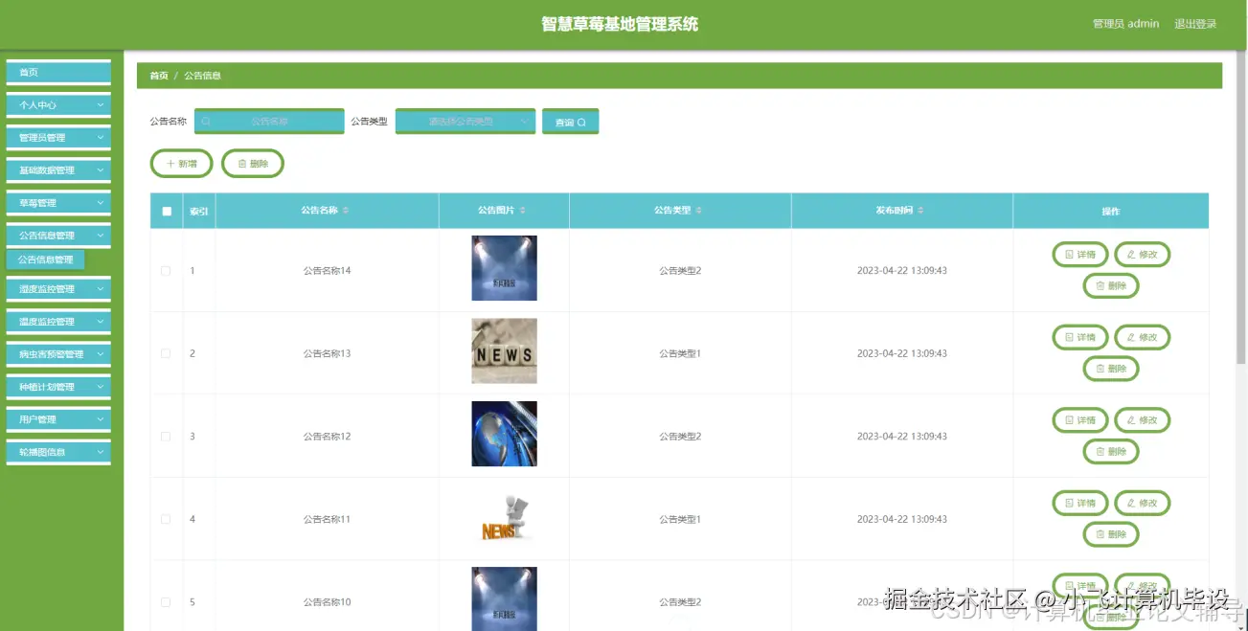Image resolution: width=1248 pixels, height=631 pixels.
Task: Click 退出登录 in the top bar
Action: tap(1195, 23)
